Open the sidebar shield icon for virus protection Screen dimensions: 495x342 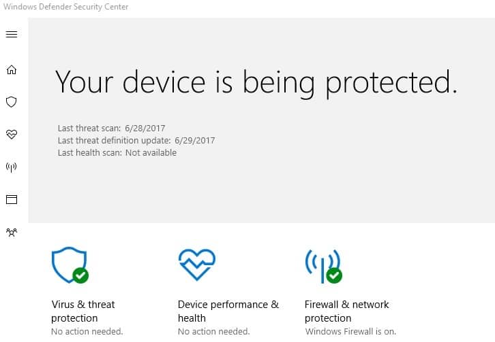[12, 102]
